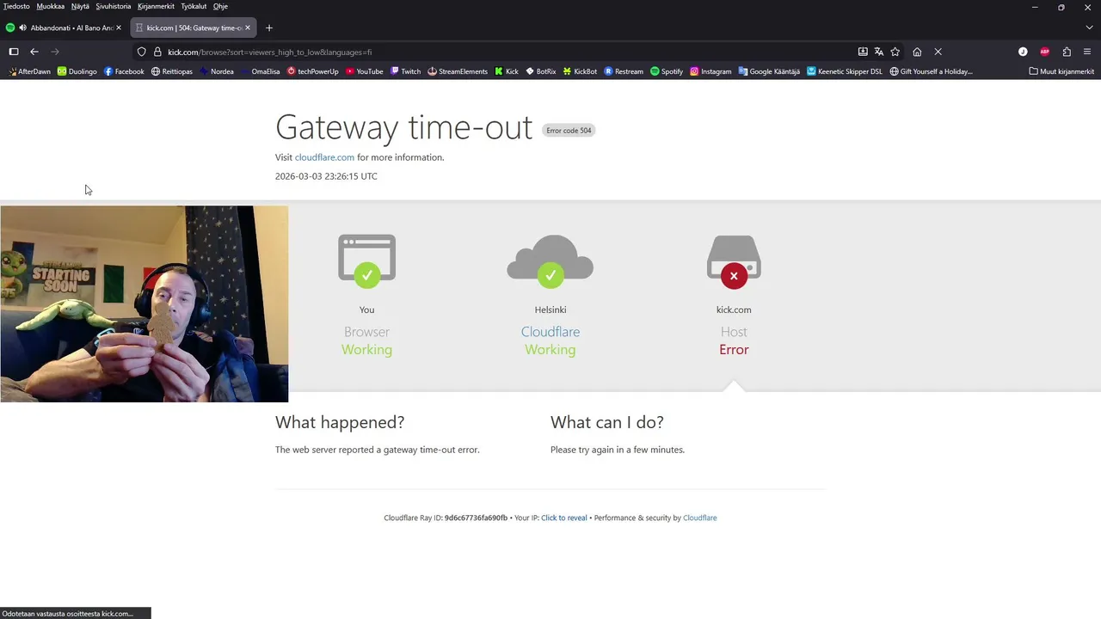Open the Kick bookmark
Image resolution: width=1101 pixels, height=619 pixels.
click(507, 71)
